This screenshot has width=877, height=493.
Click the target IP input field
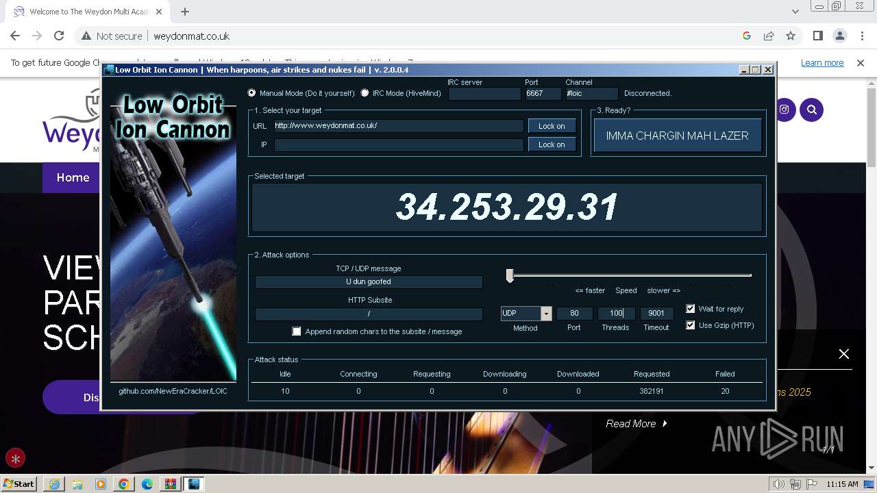click(399, 144)
